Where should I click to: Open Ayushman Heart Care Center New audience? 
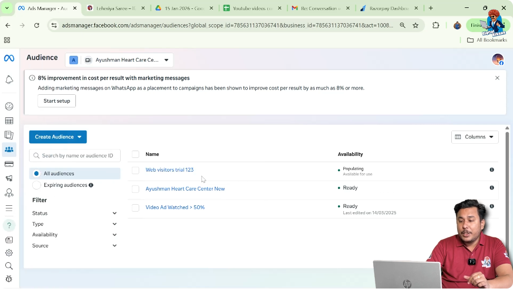point(185,189)
